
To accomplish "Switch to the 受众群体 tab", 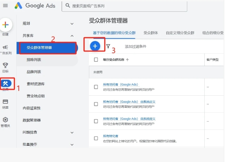I will pos(151,33).
